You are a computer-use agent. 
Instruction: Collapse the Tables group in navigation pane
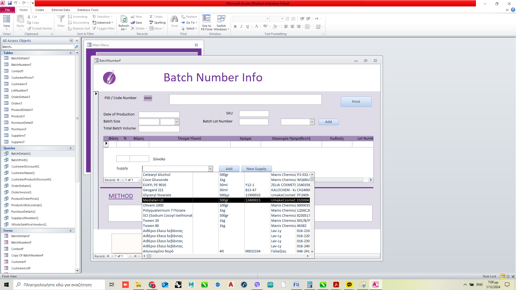pos(70,53)
